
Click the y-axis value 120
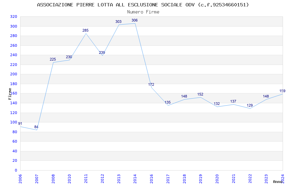[x=14, y=113]
